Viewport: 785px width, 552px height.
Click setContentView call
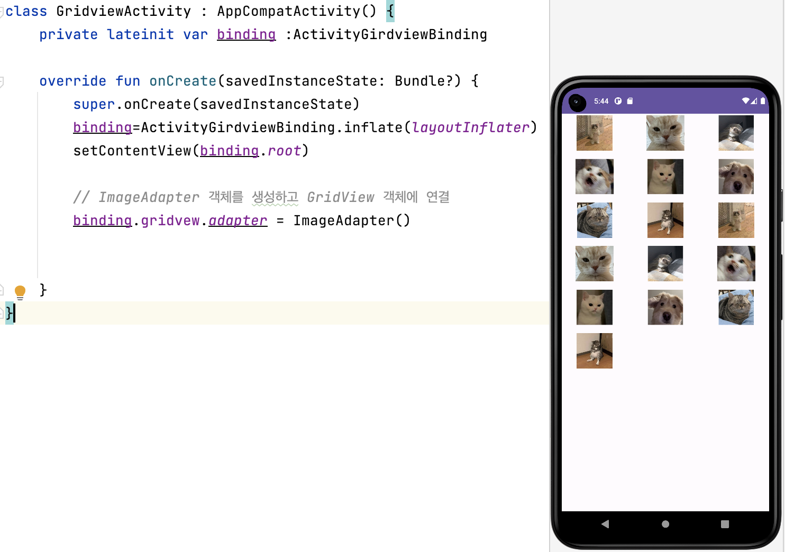click(132, 151)
